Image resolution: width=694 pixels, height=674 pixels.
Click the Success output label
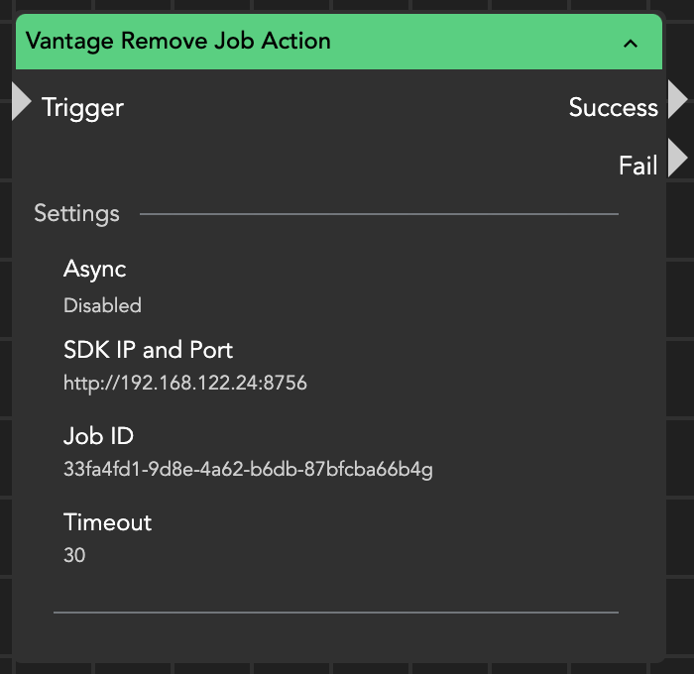[613, 107]
